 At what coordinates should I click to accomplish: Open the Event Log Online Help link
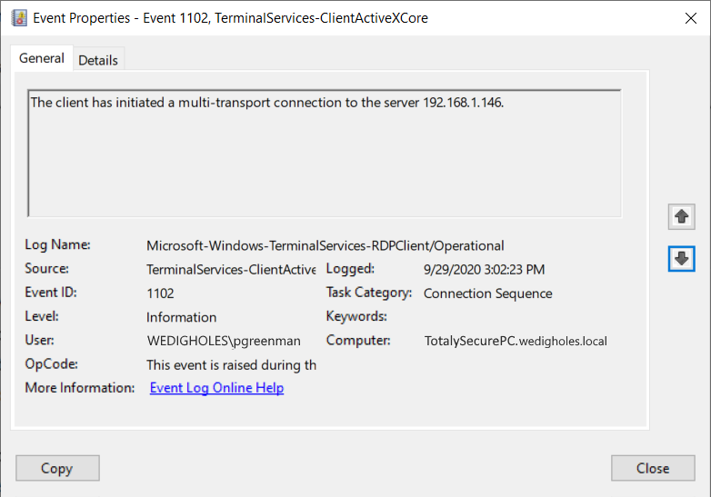click(216, 388)
